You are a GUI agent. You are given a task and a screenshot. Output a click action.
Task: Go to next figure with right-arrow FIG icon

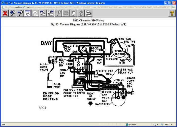(x=51, y=13)
